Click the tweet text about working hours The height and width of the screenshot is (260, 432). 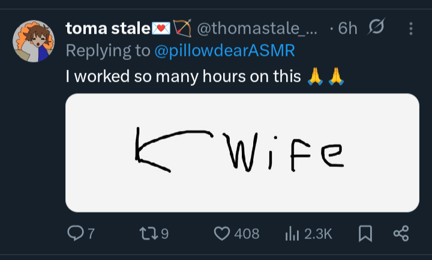tap(183, 76)
